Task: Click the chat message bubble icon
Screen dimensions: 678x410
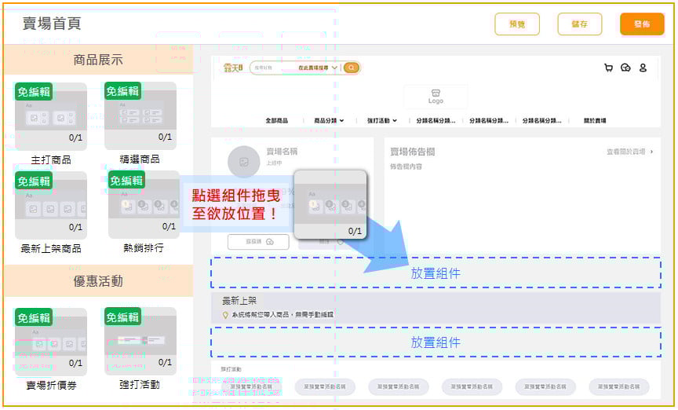Action: [x=625, y=68]
